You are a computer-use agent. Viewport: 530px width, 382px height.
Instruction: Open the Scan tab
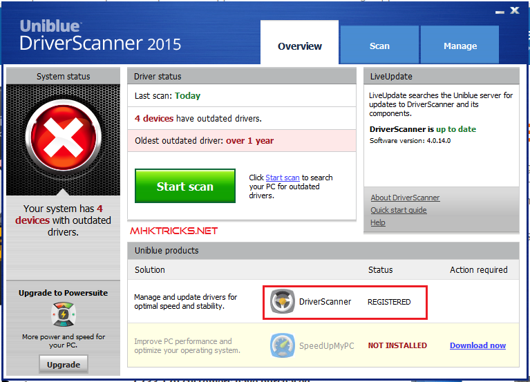pos(379,45)
